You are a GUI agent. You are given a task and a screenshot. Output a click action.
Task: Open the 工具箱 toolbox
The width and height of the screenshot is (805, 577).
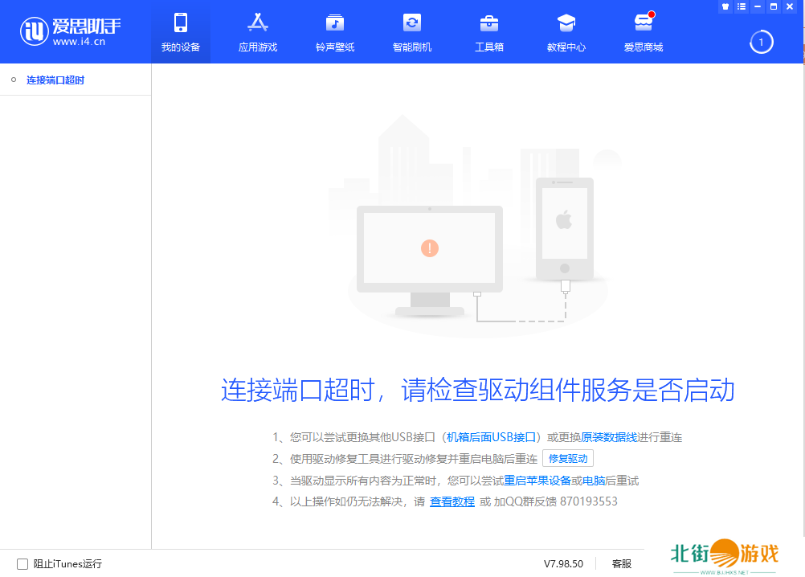[488, 32]
